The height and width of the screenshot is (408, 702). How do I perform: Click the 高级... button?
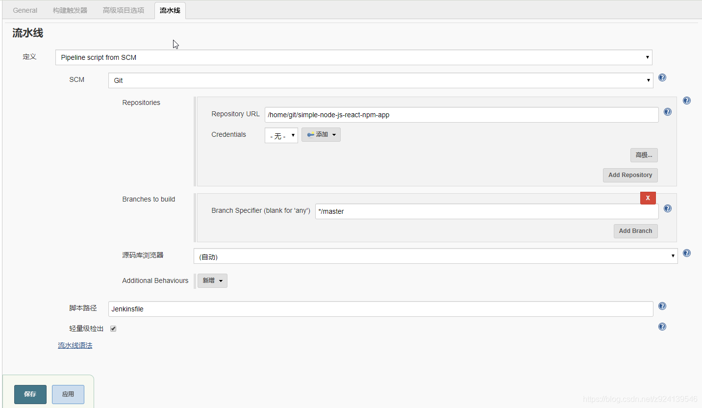pyautogui.click(x=644, y=155)
